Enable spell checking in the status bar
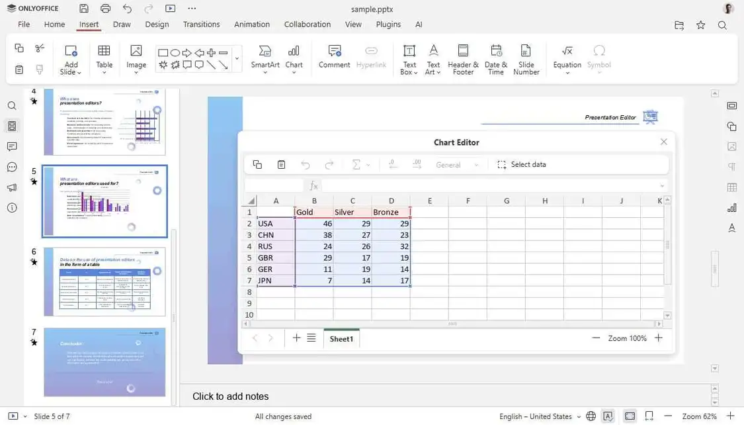The width and height of the screenshot is (744, 425). pyautogui.click(x=608, y=416)
